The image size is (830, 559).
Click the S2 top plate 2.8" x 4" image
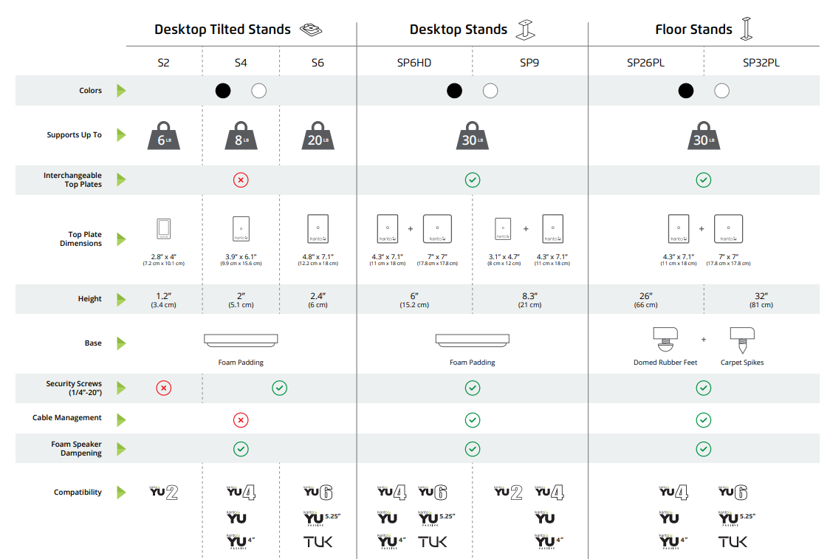pyautogui.click(x=164, y=229)
